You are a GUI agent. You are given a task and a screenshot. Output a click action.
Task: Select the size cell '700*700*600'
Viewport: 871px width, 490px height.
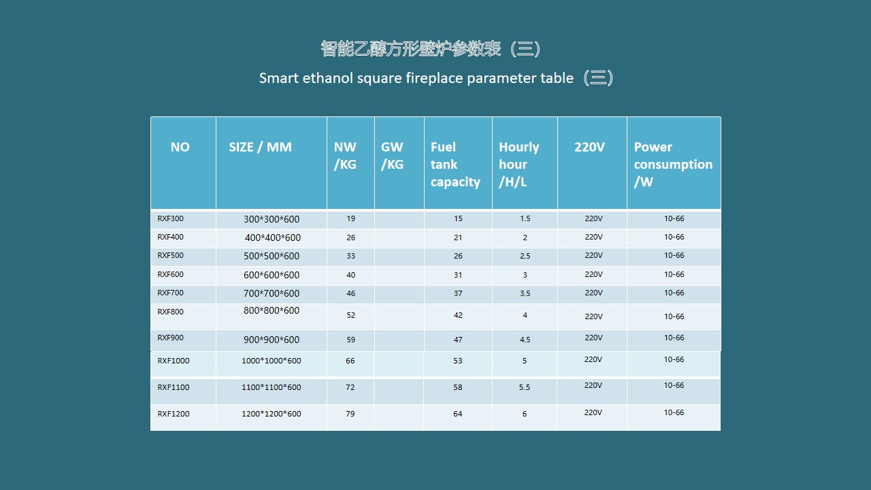(x=272, y=293)
